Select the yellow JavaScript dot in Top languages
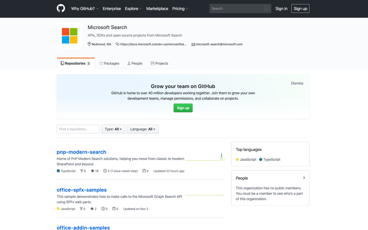368x230 pixels. 237,159
